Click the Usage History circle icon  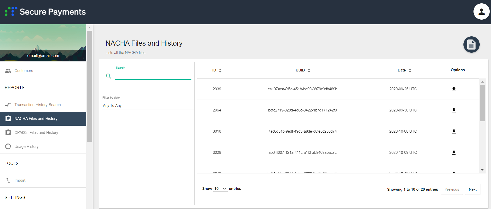tap(8, 146)
